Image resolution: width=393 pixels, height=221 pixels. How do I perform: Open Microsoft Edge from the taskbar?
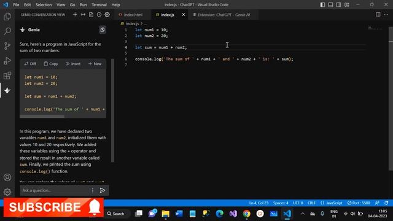click(220, 214)
